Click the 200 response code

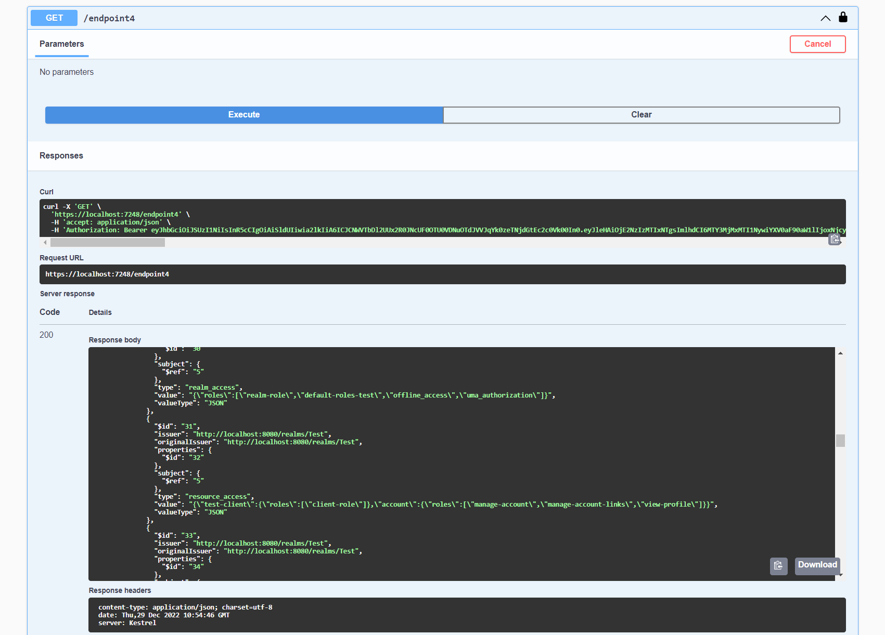[x=46, y=335]
